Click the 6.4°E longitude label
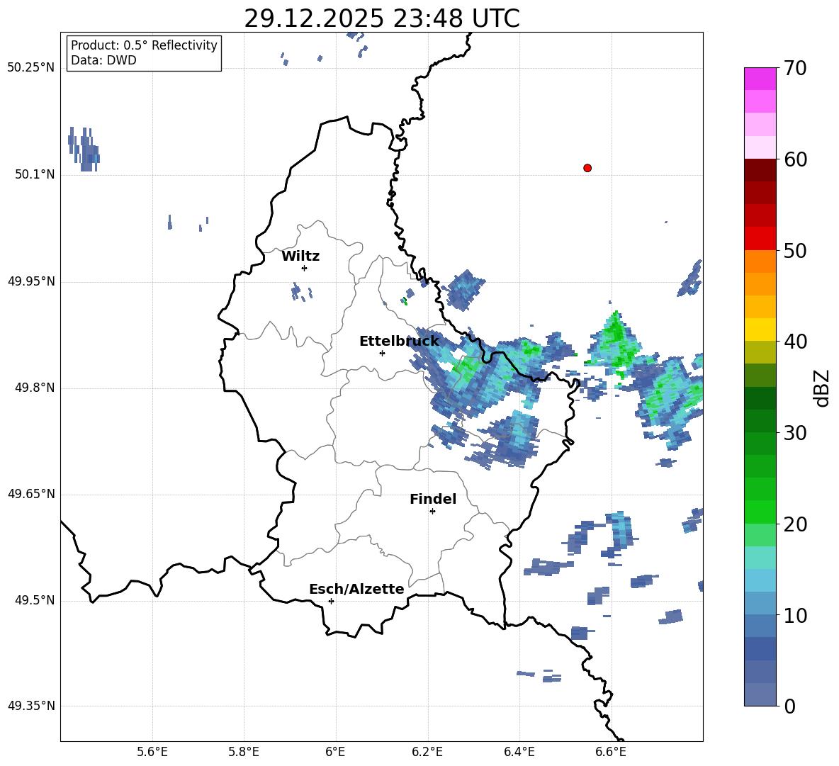Screen dimensions: 839x766 coord(519,752)
